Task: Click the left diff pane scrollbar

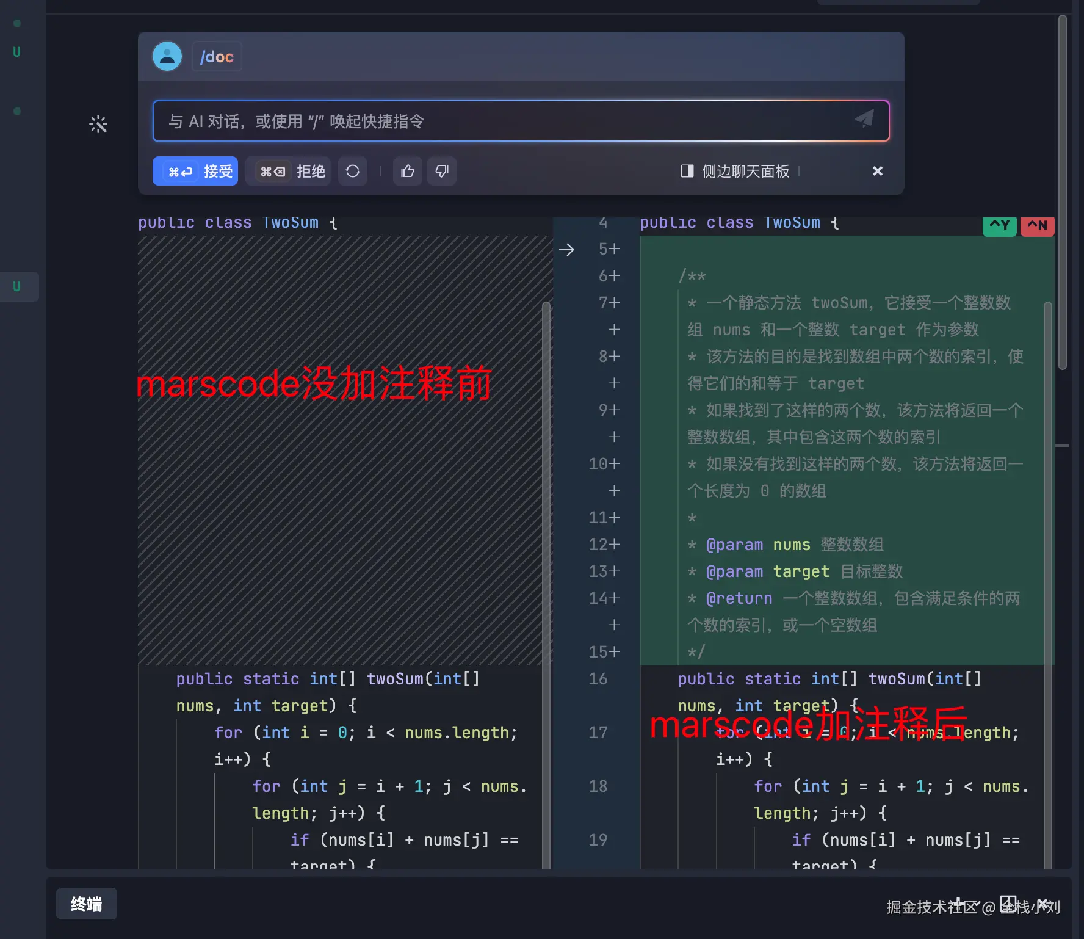Action: tap(546, 585)
